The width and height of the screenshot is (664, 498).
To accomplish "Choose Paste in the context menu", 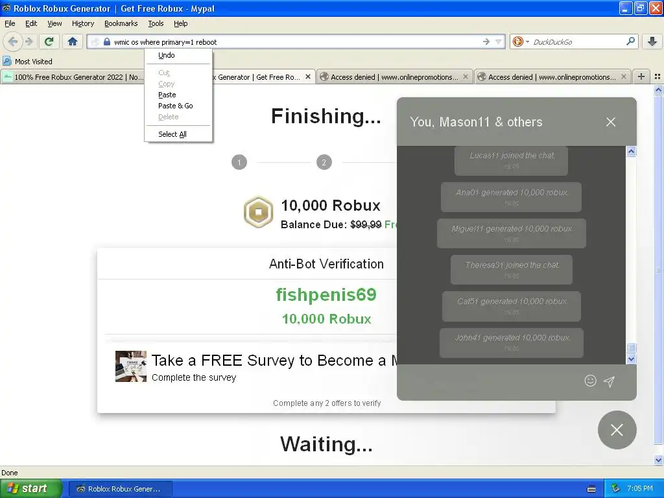I will coord(178,95).
